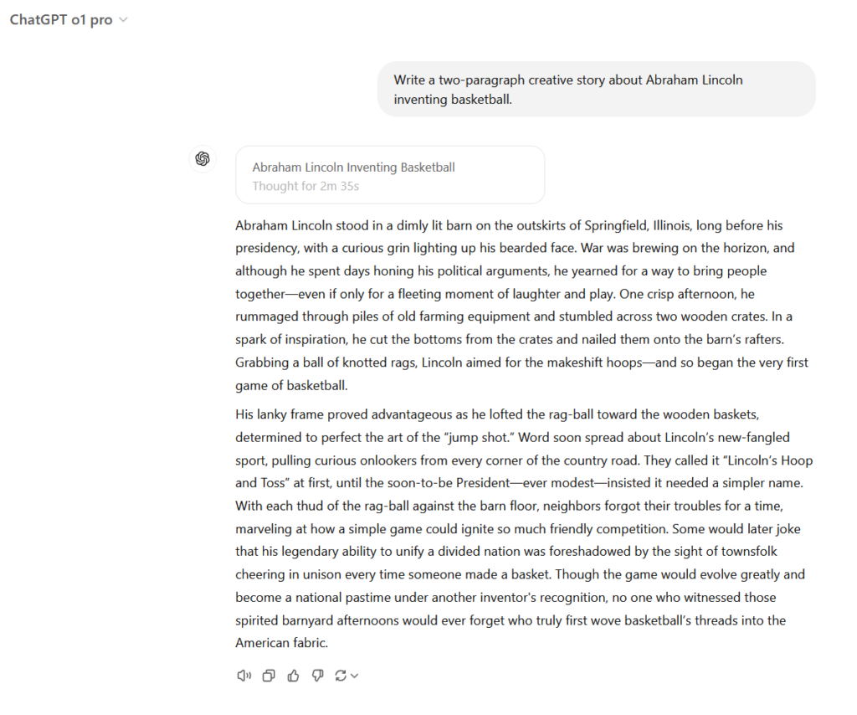This screenshot has width=857, height=715.
Task: Mark the response with thumbs down
Action: [317, 676]
